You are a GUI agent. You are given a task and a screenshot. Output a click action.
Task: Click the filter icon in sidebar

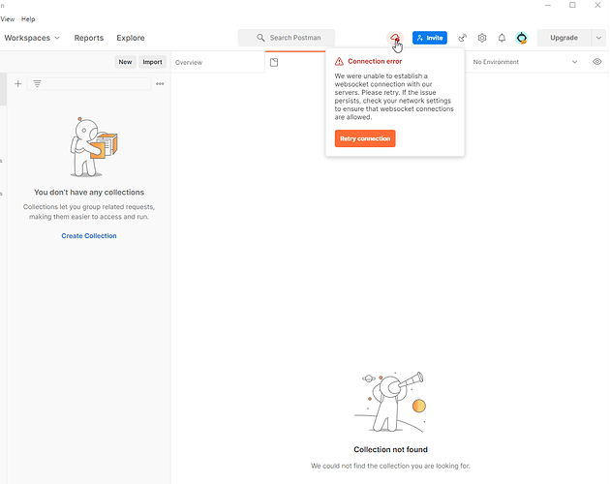coord(37,83)
